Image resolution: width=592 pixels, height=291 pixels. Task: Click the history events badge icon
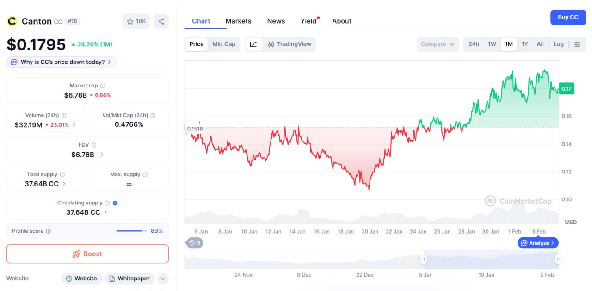tap(194, 243)
